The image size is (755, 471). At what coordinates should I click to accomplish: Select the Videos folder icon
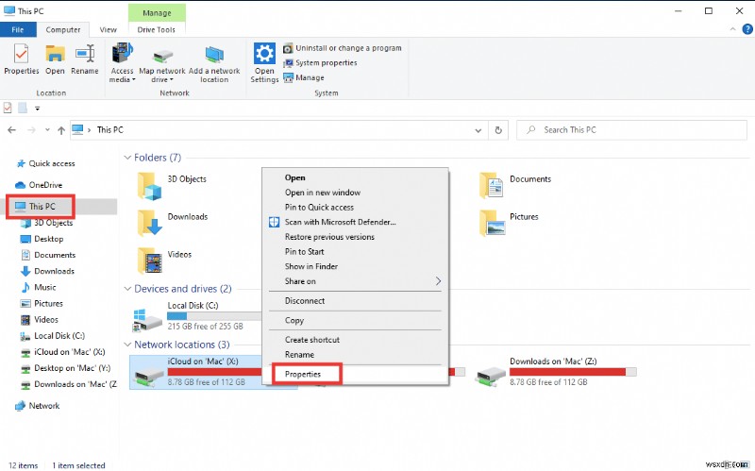click(x=149, y=261)
